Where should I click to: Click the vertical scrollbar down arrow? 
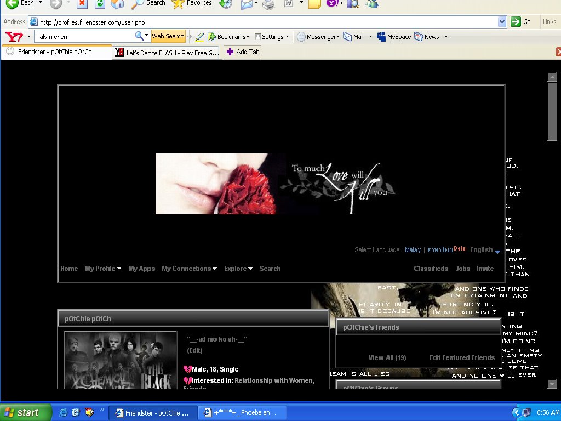click(x=552, y=384)
